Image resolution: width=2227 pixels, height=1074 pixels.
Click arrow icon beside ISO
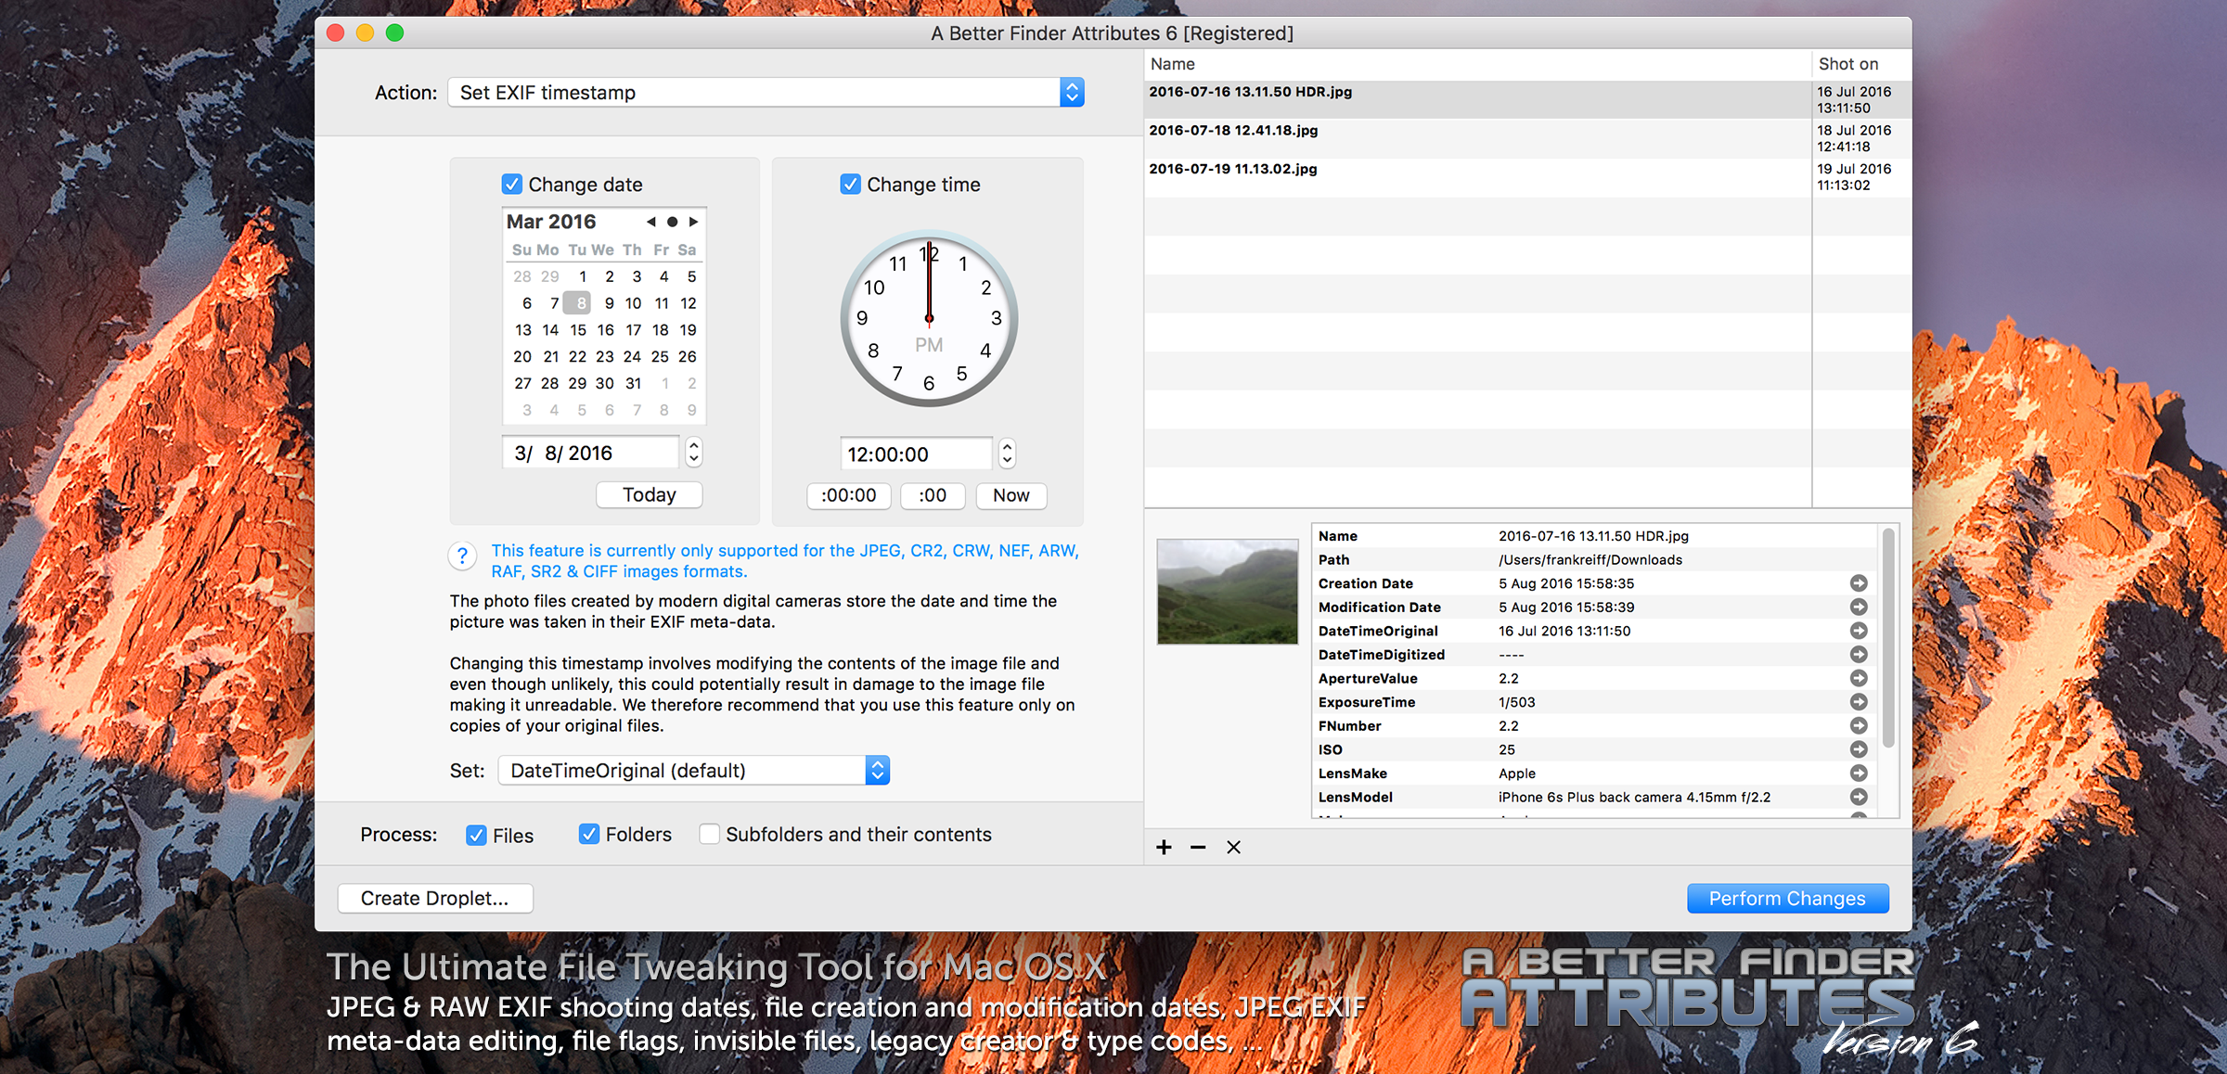click(1859, 749)
